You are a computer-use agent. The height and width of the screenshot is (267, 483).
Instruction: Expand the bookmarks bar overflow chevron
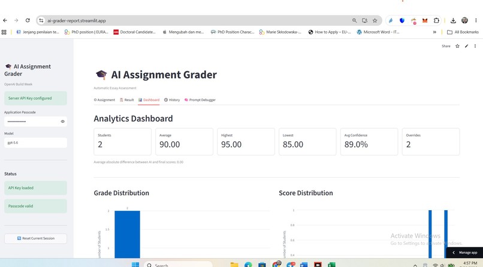pyautogui.click(x=434, y=32)
